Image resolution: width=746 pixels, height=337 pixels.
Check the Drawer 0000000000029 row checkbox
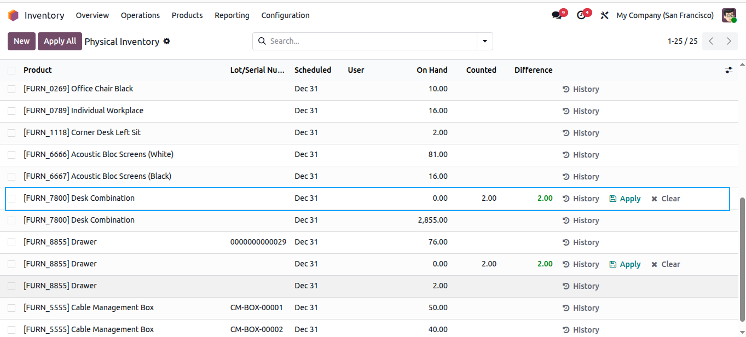point(11,242)
